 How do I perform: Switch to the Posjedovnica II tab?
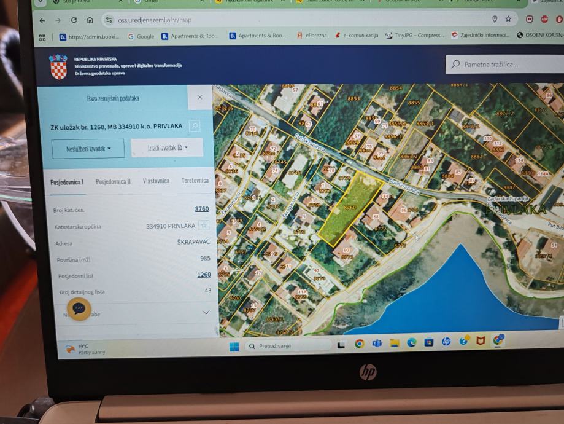113,181
